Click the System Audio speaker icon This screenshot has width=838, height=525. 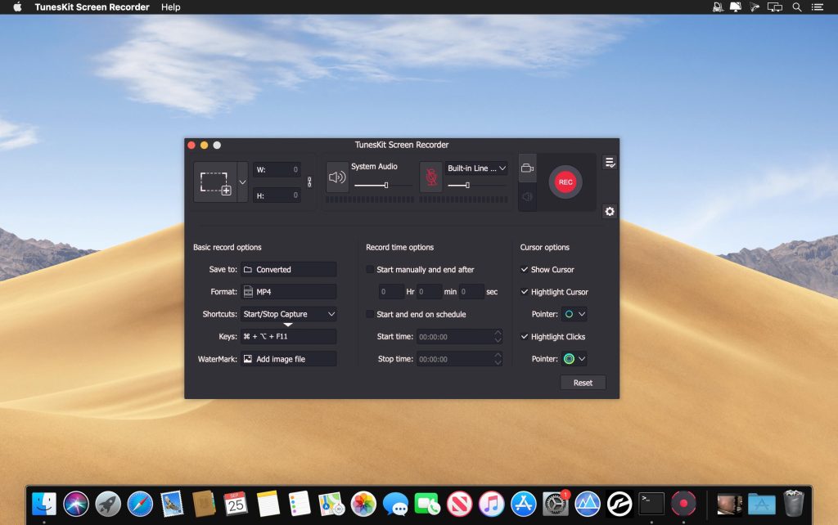tap(337, 177)
